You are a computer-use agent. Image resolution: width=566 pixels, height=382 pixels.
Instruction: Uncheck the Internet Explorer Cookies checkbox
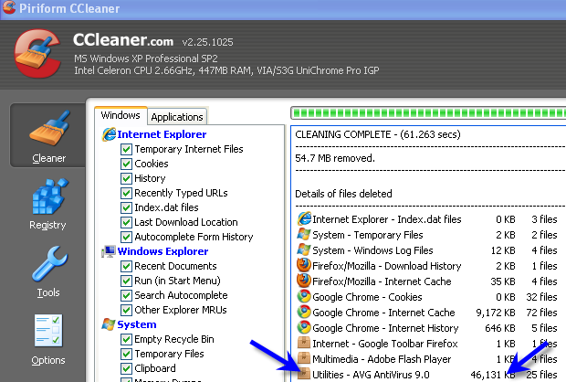126,164
